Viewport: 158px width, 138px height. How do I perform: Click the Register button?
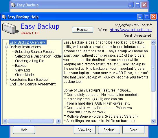[x=82, y=30]
